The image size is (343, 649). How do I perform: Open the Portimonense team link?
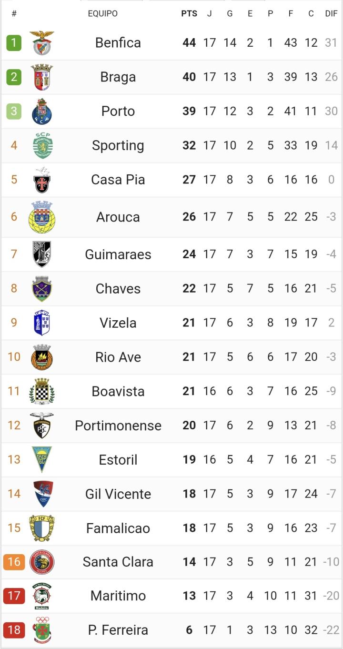[x=118, y=426]
